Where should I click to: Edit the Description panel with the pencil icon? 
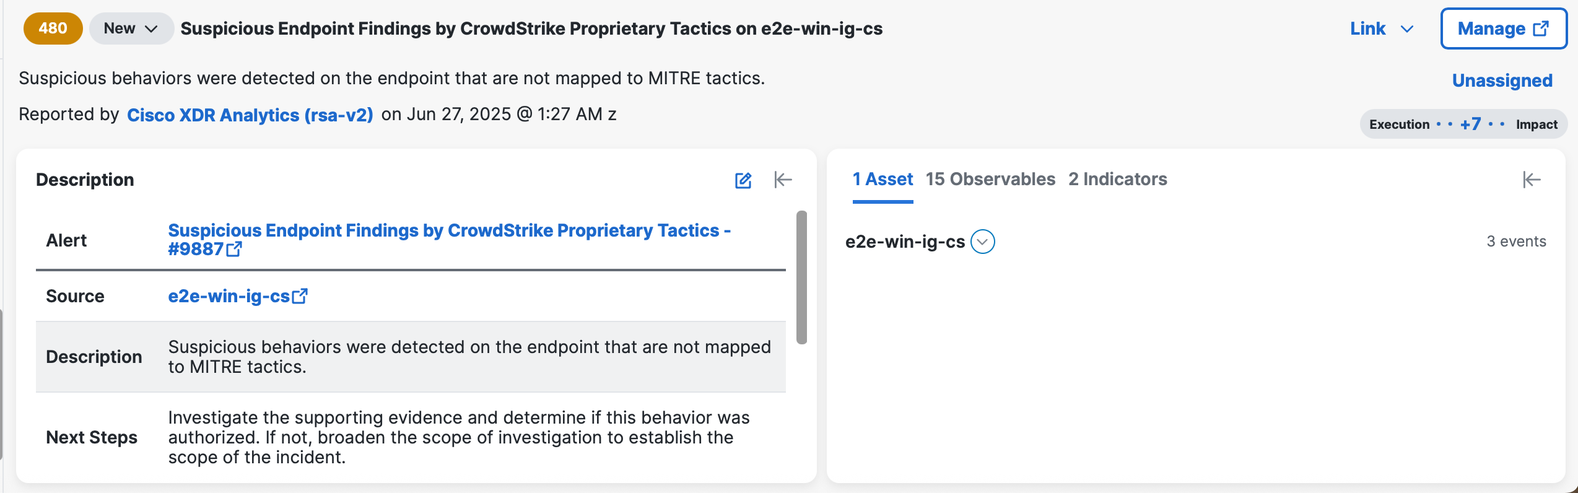tap(743, 180)
